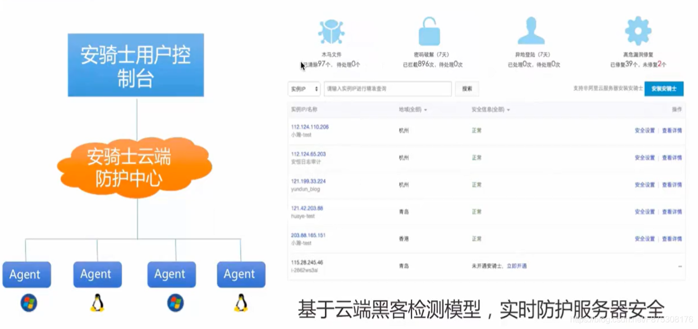This screenshot has width=698, height=329.
Task: Click the 已拦截896次 statistic text
Action: pyautogui.click(x=419, y=65)
